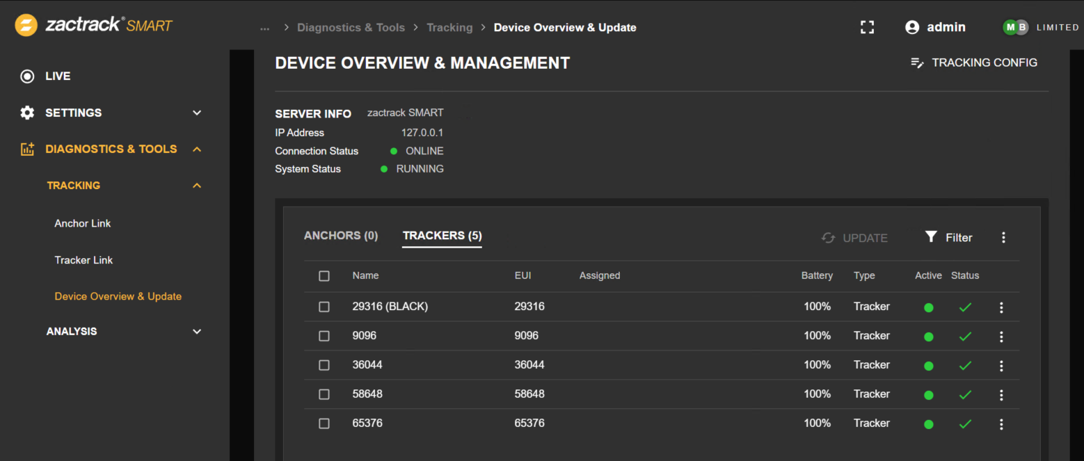Image resolution: width=1084 pixels, height=461 pixels.
Task: Select Device Overview & Update sidebar item
Action: pos(118,296)
